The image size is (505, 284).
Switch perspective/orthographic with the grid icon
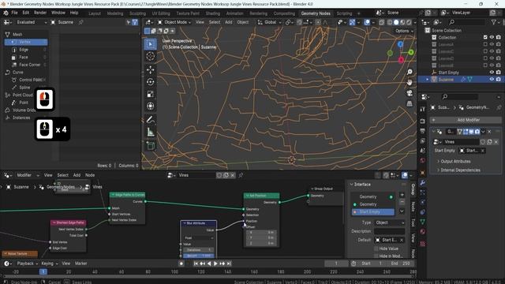pos(410,103)
